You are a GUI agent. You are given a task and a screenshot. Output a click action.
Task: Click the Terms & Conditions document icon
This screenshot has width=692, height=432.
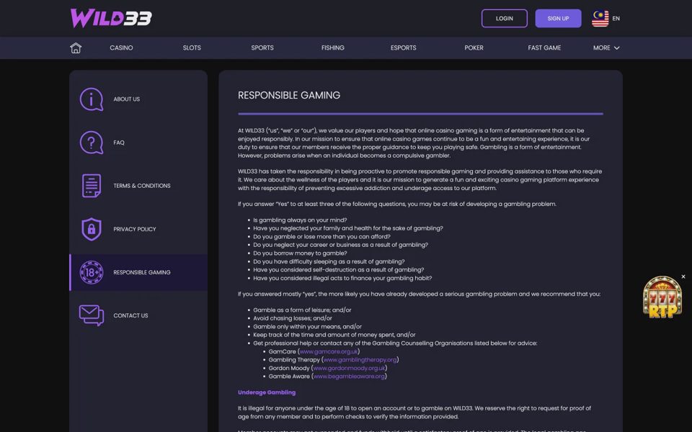92,186
